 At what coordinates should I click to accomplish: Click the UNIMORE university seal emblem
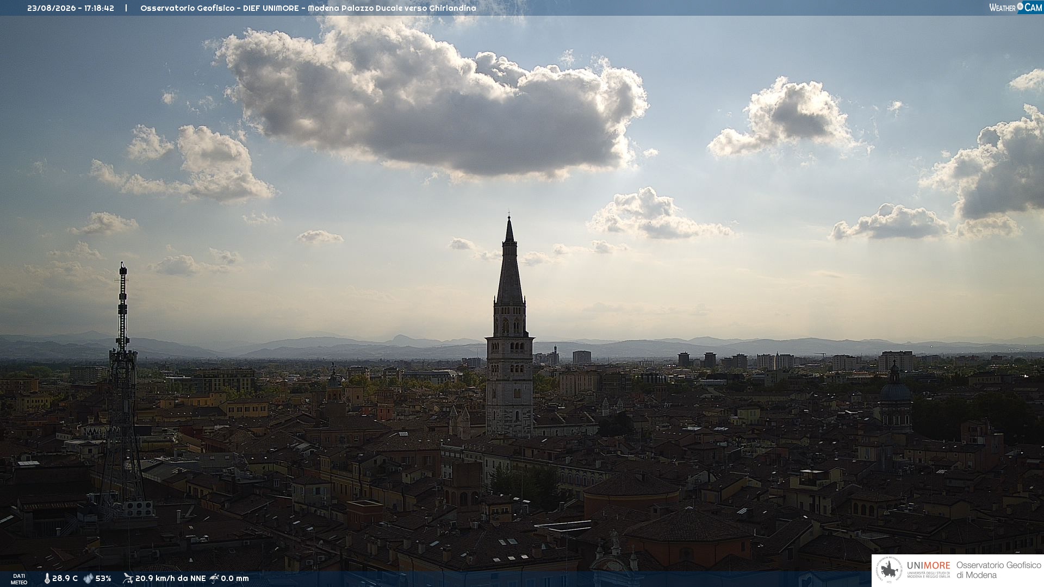point(890,570)
